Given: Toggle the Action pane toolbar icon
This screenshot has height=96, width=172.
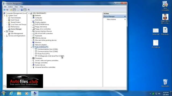Looking at the screenshot, I should [25, 10].
